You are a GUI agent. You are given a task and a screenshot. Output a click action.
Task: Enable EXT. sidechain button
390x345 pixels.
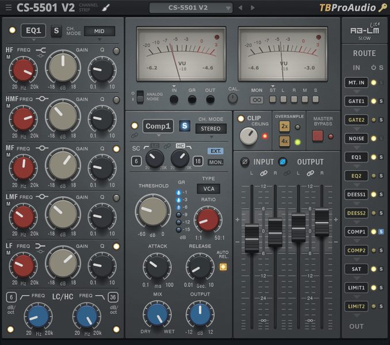tap(215, 151)
